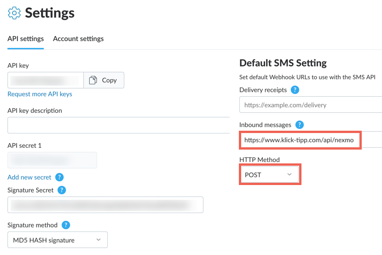Click the copy icon next to API key
This screenshot has height=255, width=382.
(x=93, y=80)
